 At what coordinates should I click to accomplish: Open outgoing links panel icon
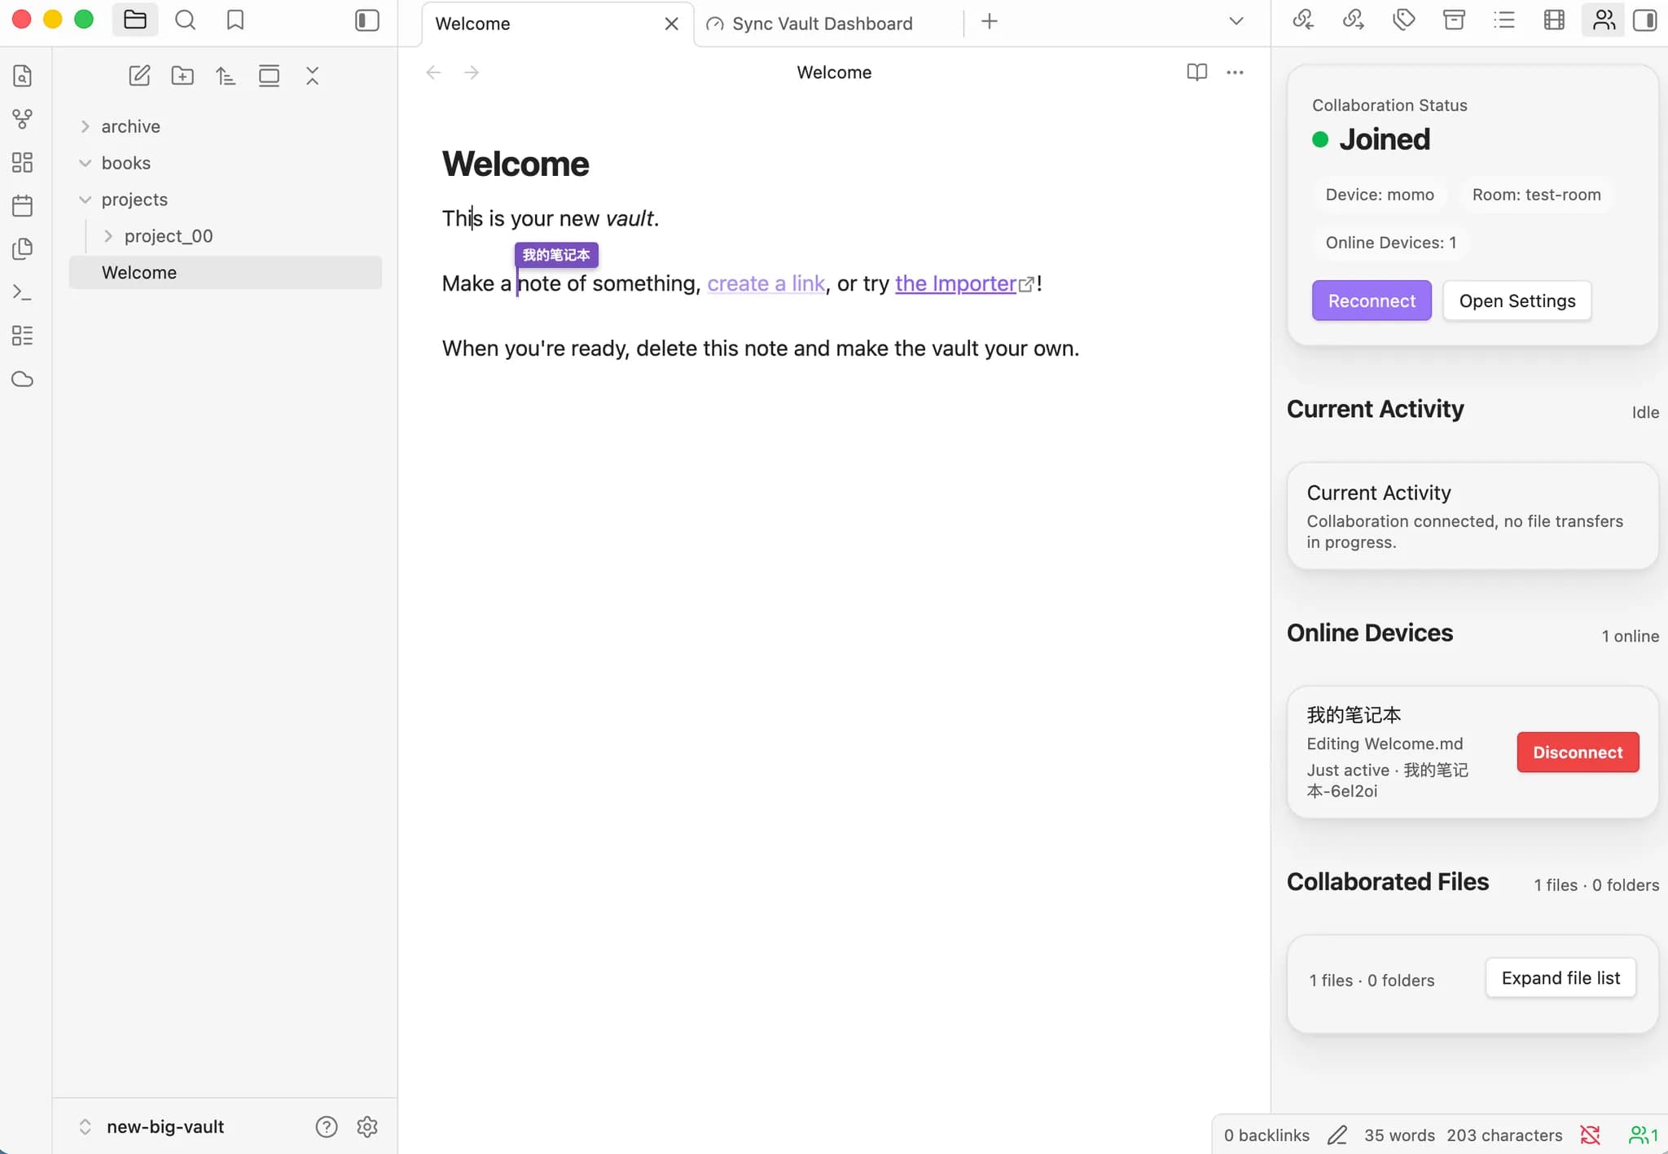(1354, 20)
